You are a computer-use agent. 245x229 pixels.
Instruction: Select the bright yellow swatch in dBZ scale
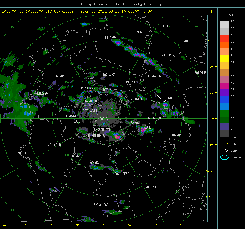coord(224,59)
